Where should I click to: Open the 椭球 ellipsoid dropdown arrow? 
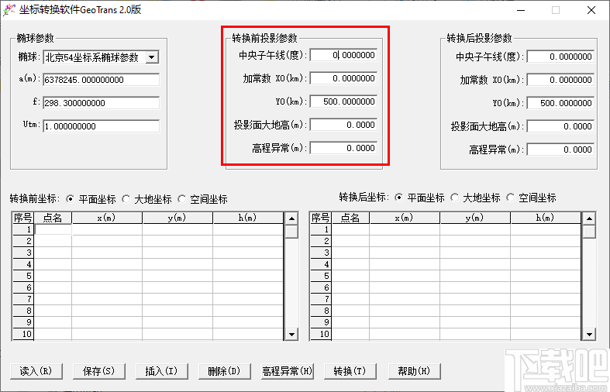[152, 57]
